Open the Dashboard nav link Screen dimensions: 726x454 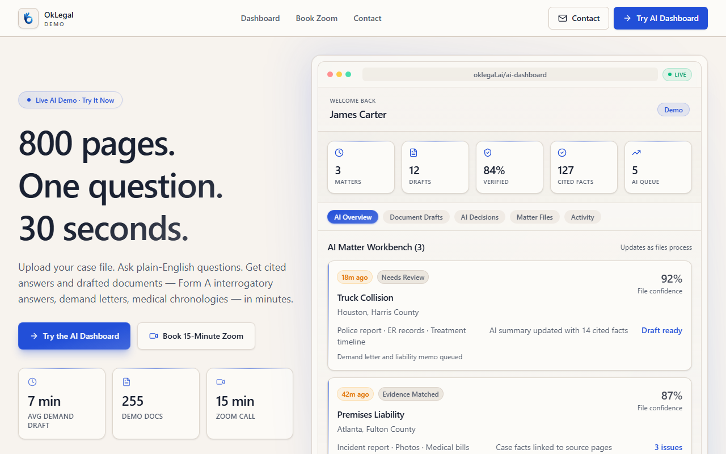(x=260, y=18)
